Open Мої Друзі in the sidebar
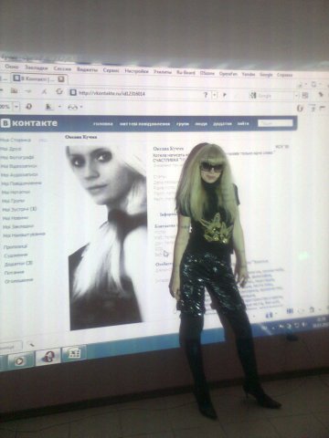Image resolution: width=329 pixels, height=438 pixels. tap(11, 149)
